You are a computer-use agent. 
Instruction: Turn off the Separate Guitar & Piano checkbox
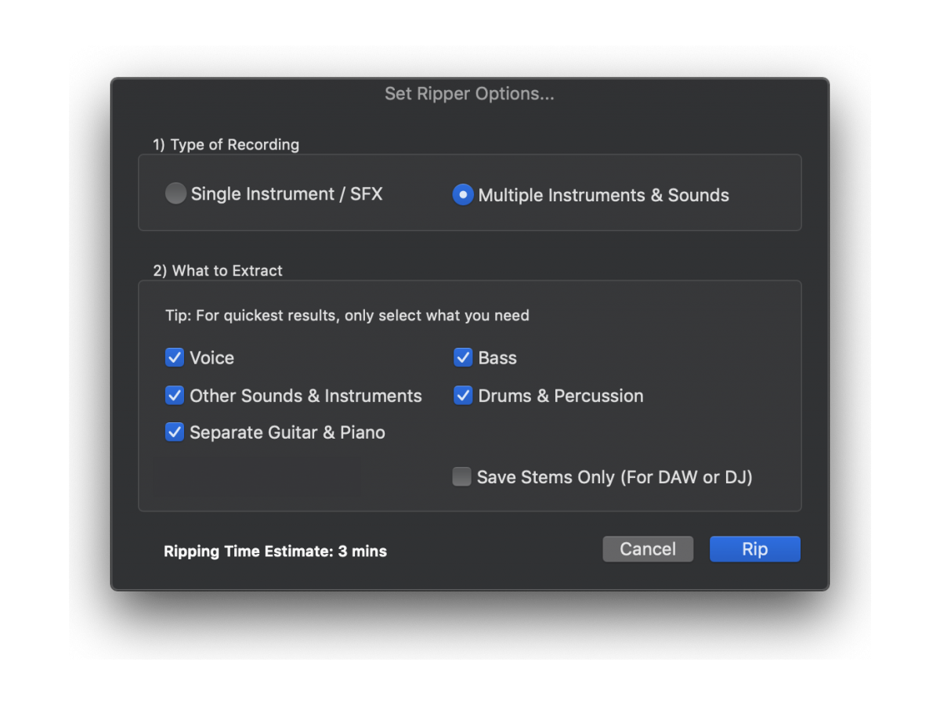pyautogui.click(x=174, y=432)
